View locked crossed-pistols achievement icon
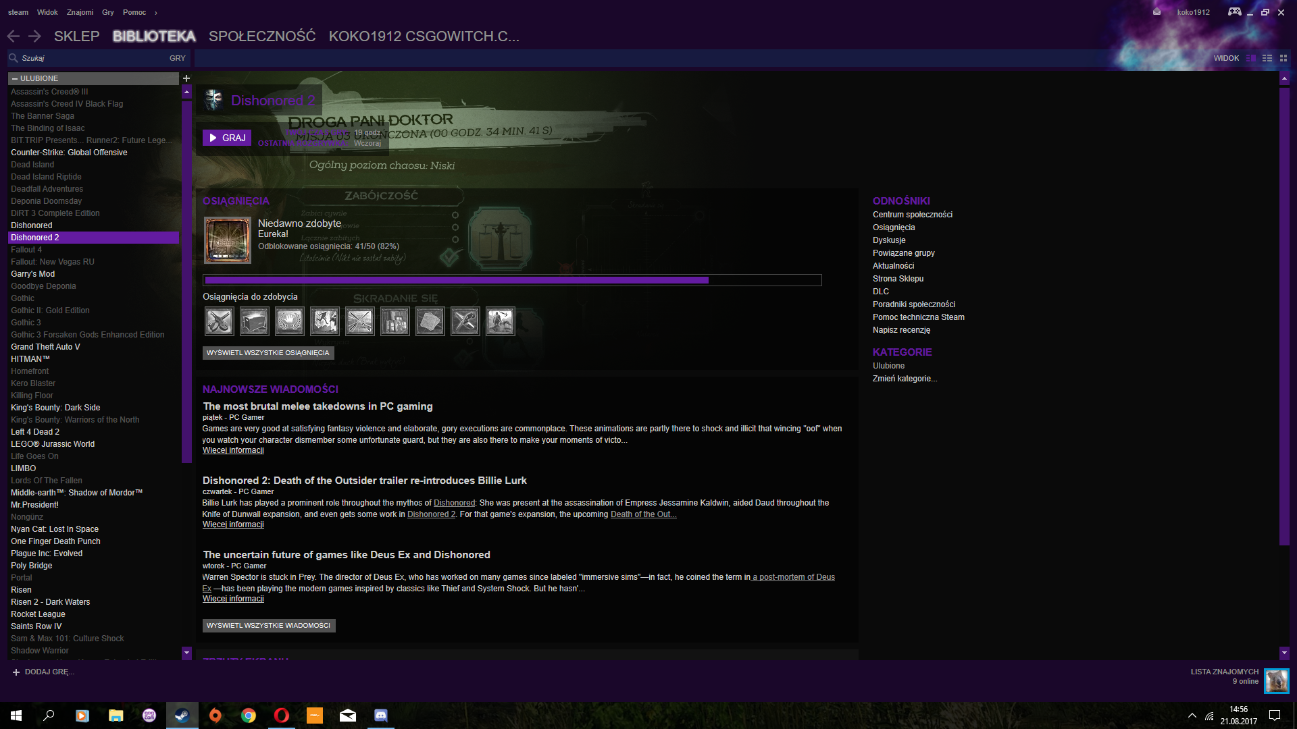This screenshot has width=1297, height=729. click(219, 321)
